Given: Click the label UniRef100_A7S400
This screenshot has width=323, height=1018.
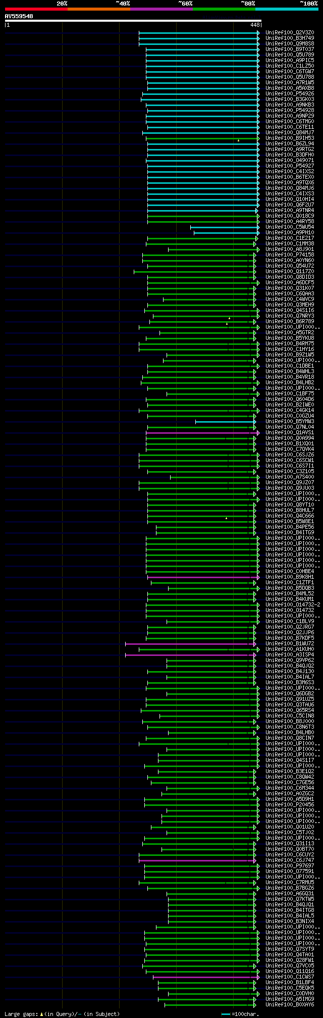Looking at the screenshot, I should pos(290,477).
